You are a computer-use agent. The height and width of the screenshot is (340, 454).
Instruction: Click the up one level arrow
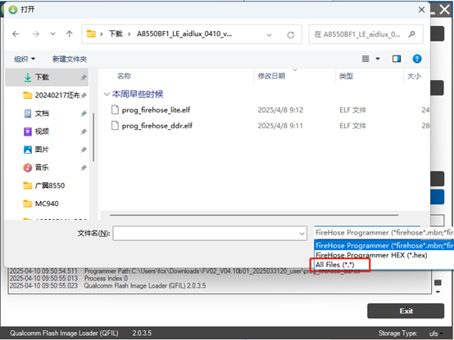[69, 34]
